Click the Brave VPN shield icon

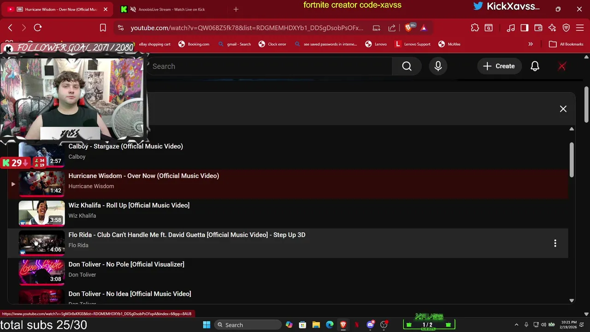[566, 28]
